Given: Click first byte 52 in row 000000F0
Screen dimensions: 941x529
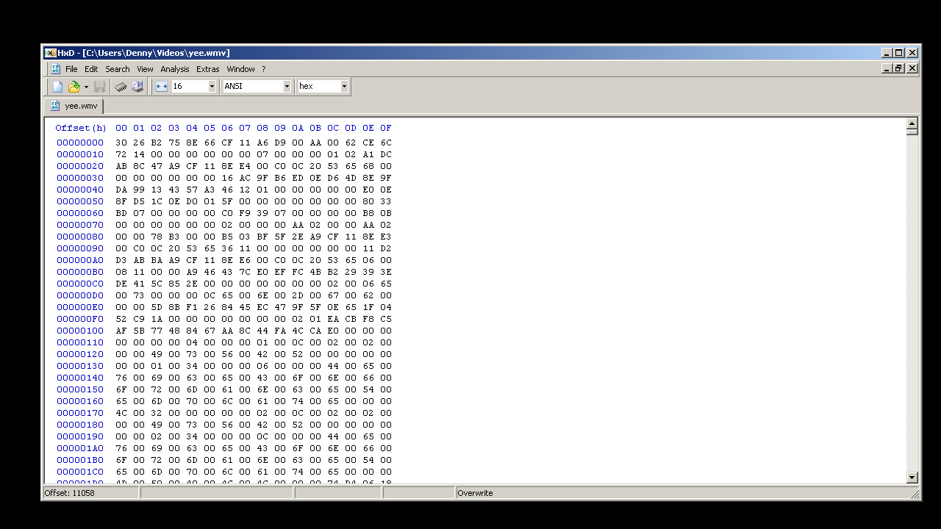Looking at the screenshot, I should tap(121, 319).
